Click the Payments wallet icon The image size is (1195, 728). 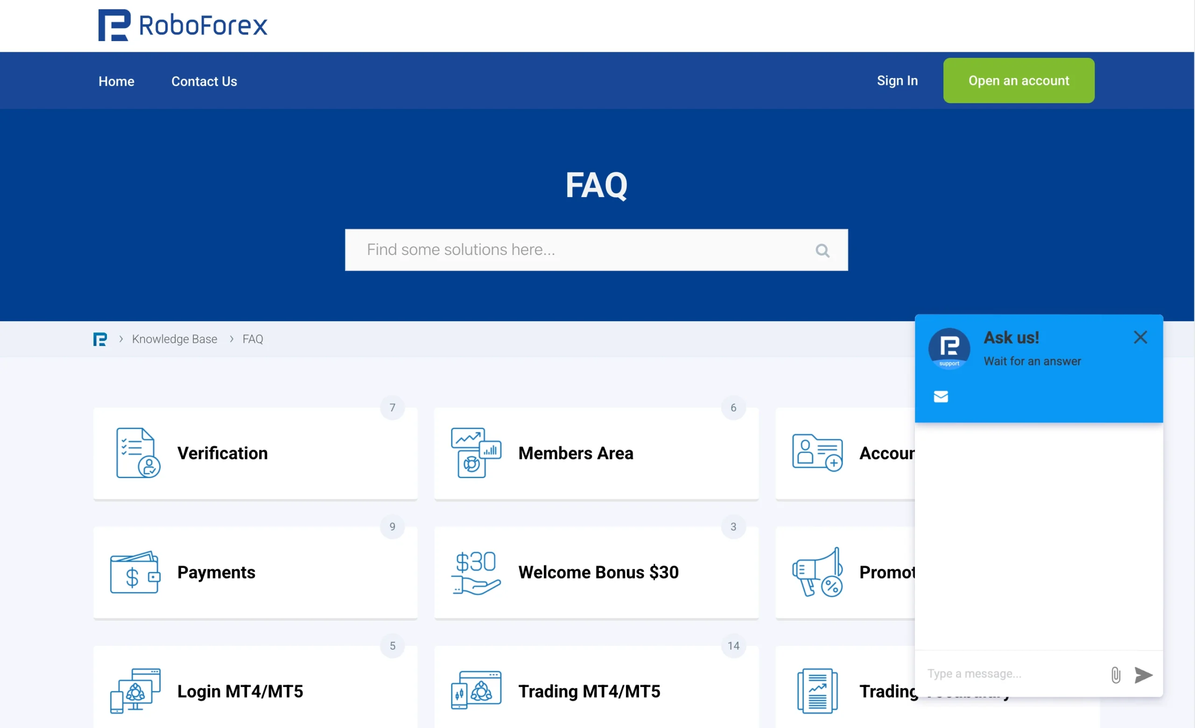click(135, 572)
